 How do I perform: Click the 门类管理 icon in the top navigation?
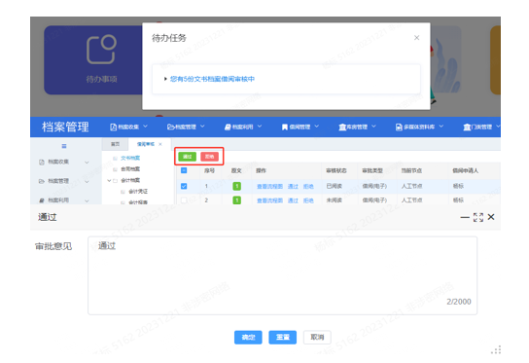[x=467, y=127]
